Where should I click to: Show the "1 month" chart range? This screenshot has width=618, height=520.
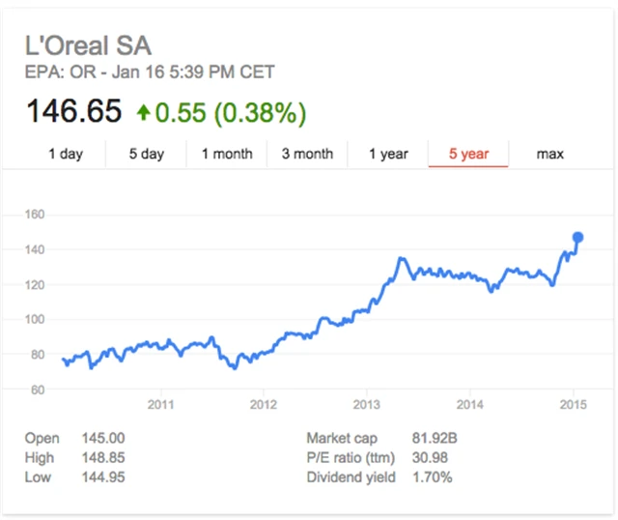[x=227, y=154]
